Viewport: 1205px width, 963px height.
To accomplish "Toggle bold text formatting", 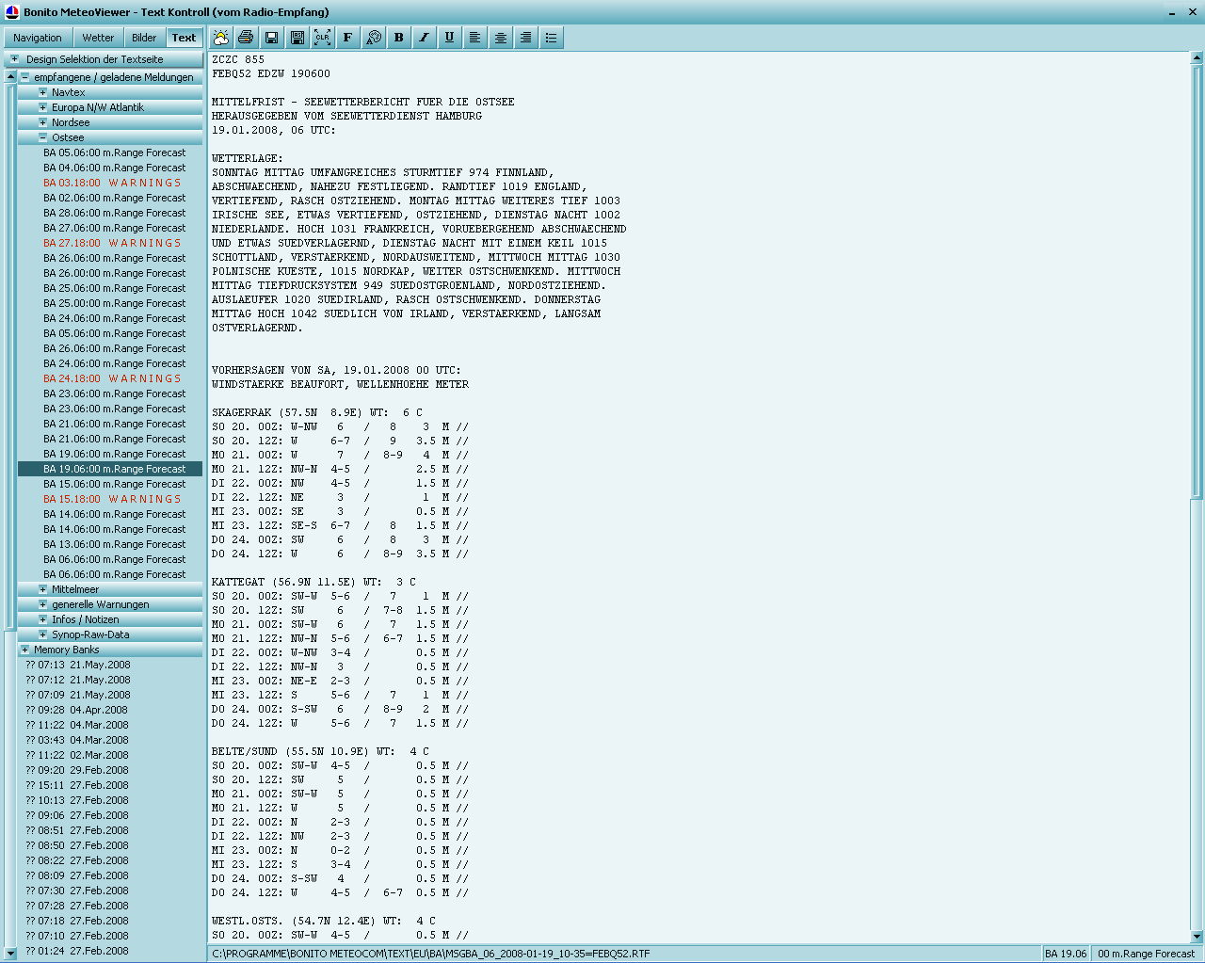I will pos(399,38).
